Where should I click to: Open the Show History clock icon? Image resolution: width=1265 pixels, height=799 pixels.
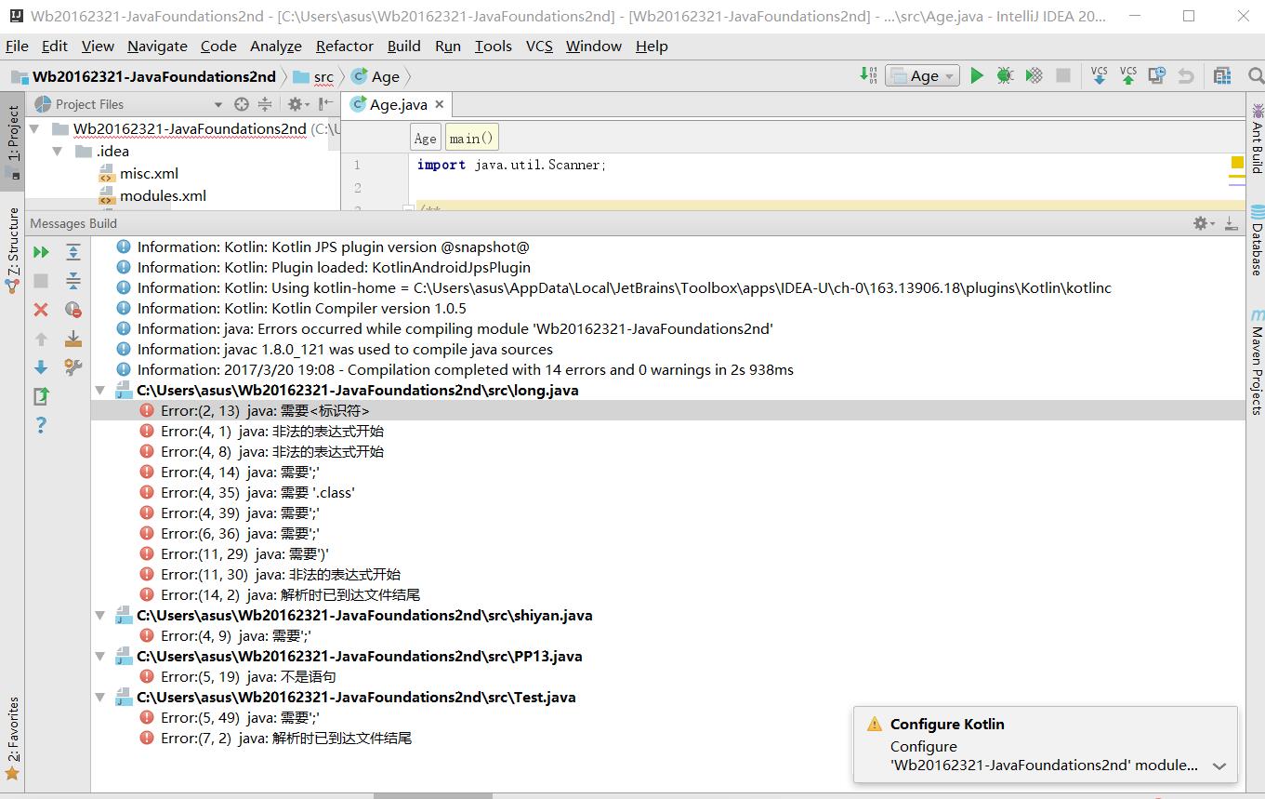[x=1157, y=76]
